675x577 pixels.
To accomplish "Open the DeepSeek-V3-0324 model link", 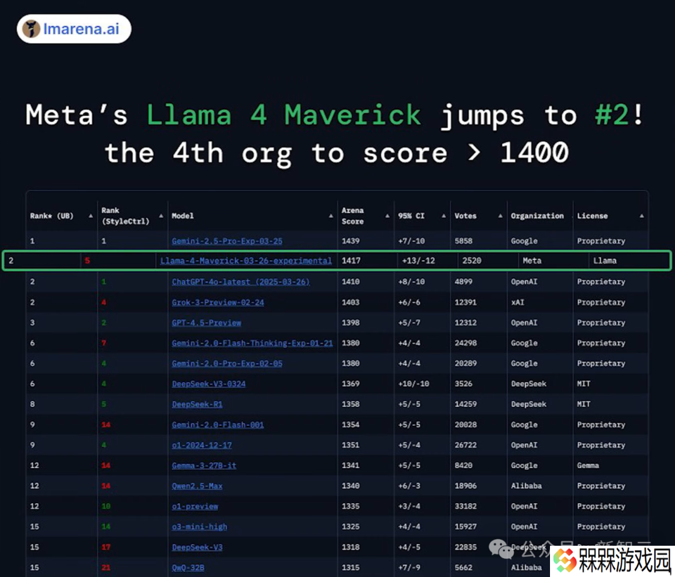I will pos(209,384).
